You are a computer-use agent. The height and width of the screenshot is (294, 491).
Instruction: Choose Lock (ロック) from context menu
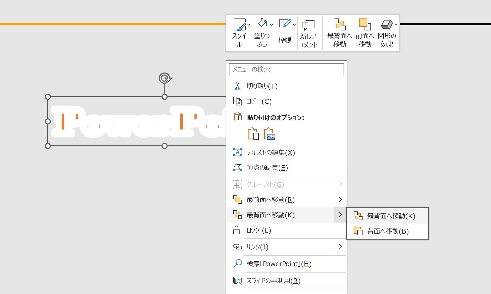[x=259, y=230]
